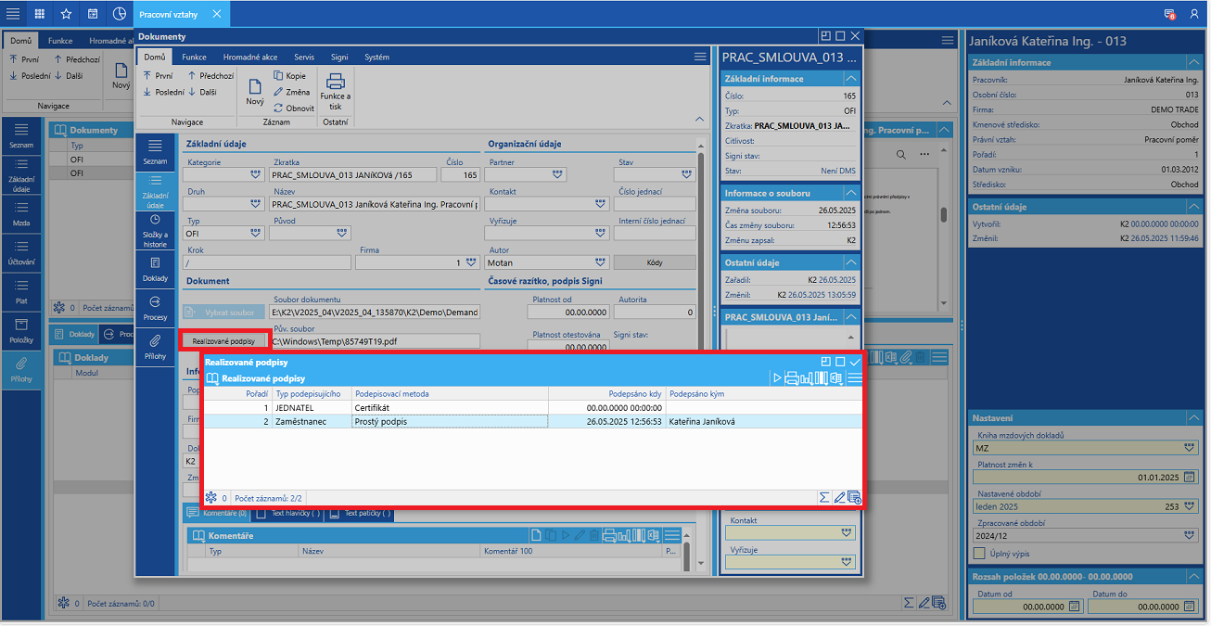Viewport: 1211px width, 626px height.
Task: Click Nový in the Dokumenty ribbon
Action: (x=254, y=91)
